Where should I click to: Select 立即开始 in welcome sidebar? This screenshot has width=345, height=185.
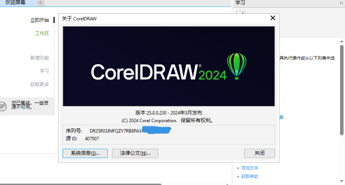pyautogui.click(x=40, y=20)
